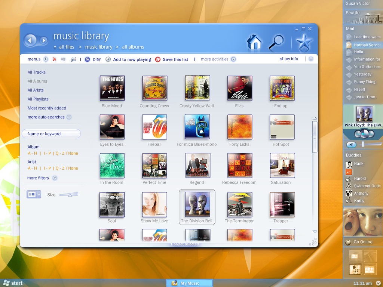This screenshot has height=287, width=383.
Task: Expand more activities dropdown
Action: coord(233,59)
